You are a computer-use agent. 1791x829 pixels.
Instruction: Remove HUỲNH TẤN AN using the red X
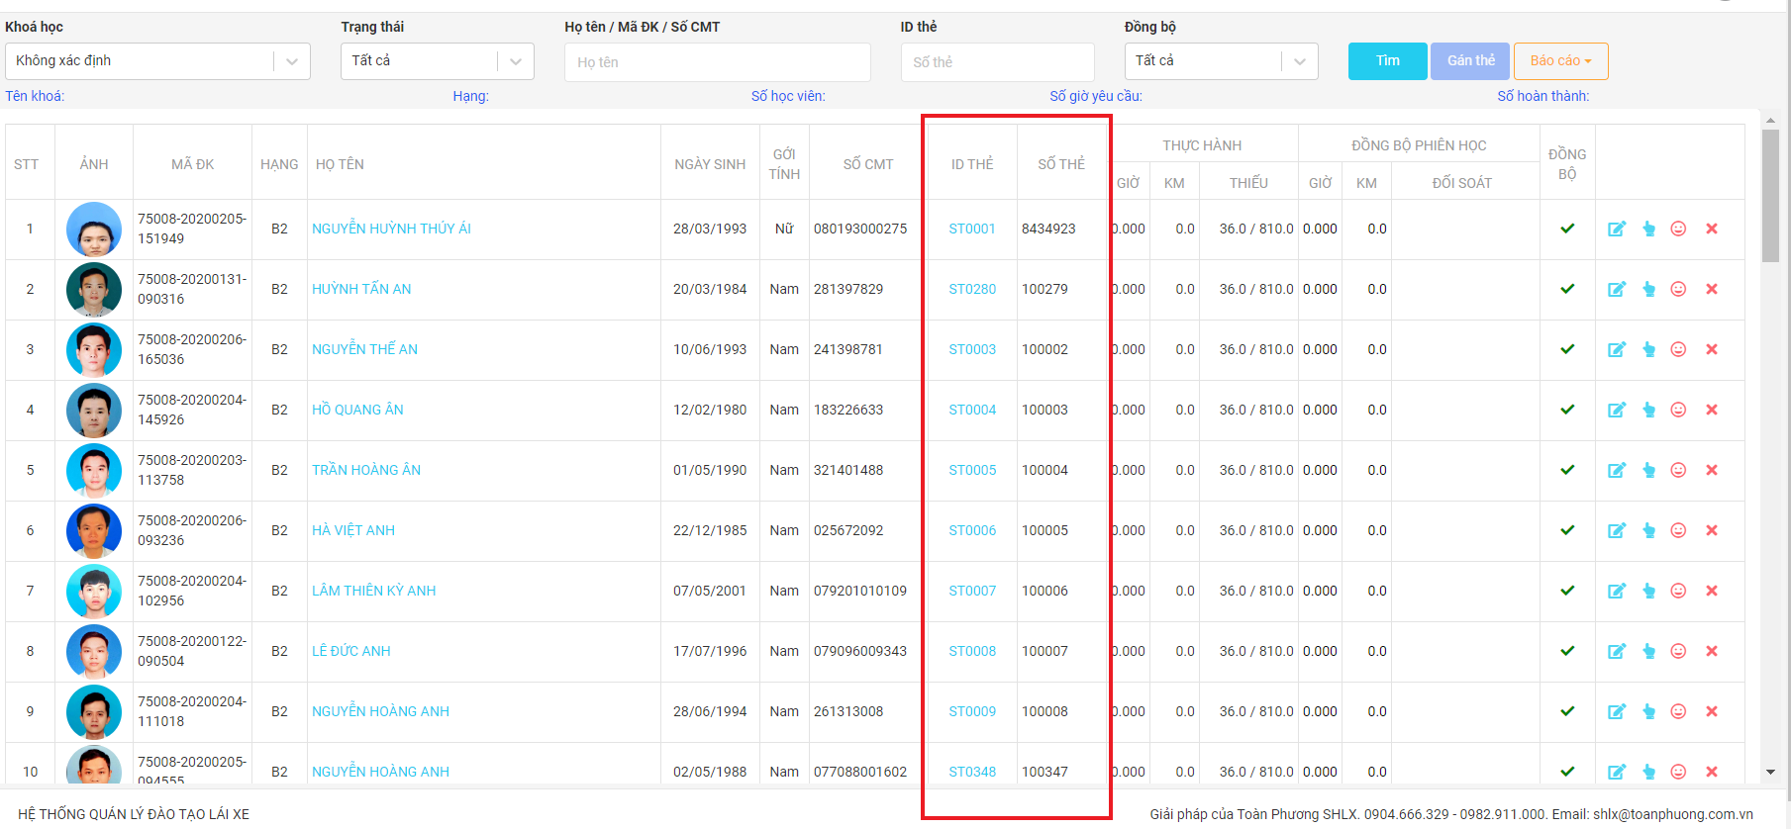tap(1712, 289)
